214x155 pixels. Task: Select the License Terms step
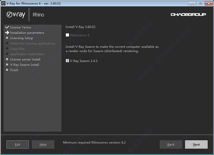pyautogui.click(x=20, y=27)
